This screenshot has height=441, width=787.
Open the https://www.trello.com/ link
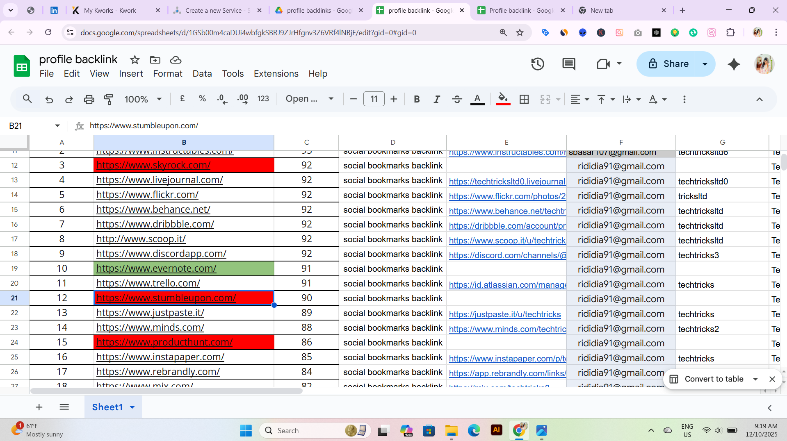click(x=148, y=283)
